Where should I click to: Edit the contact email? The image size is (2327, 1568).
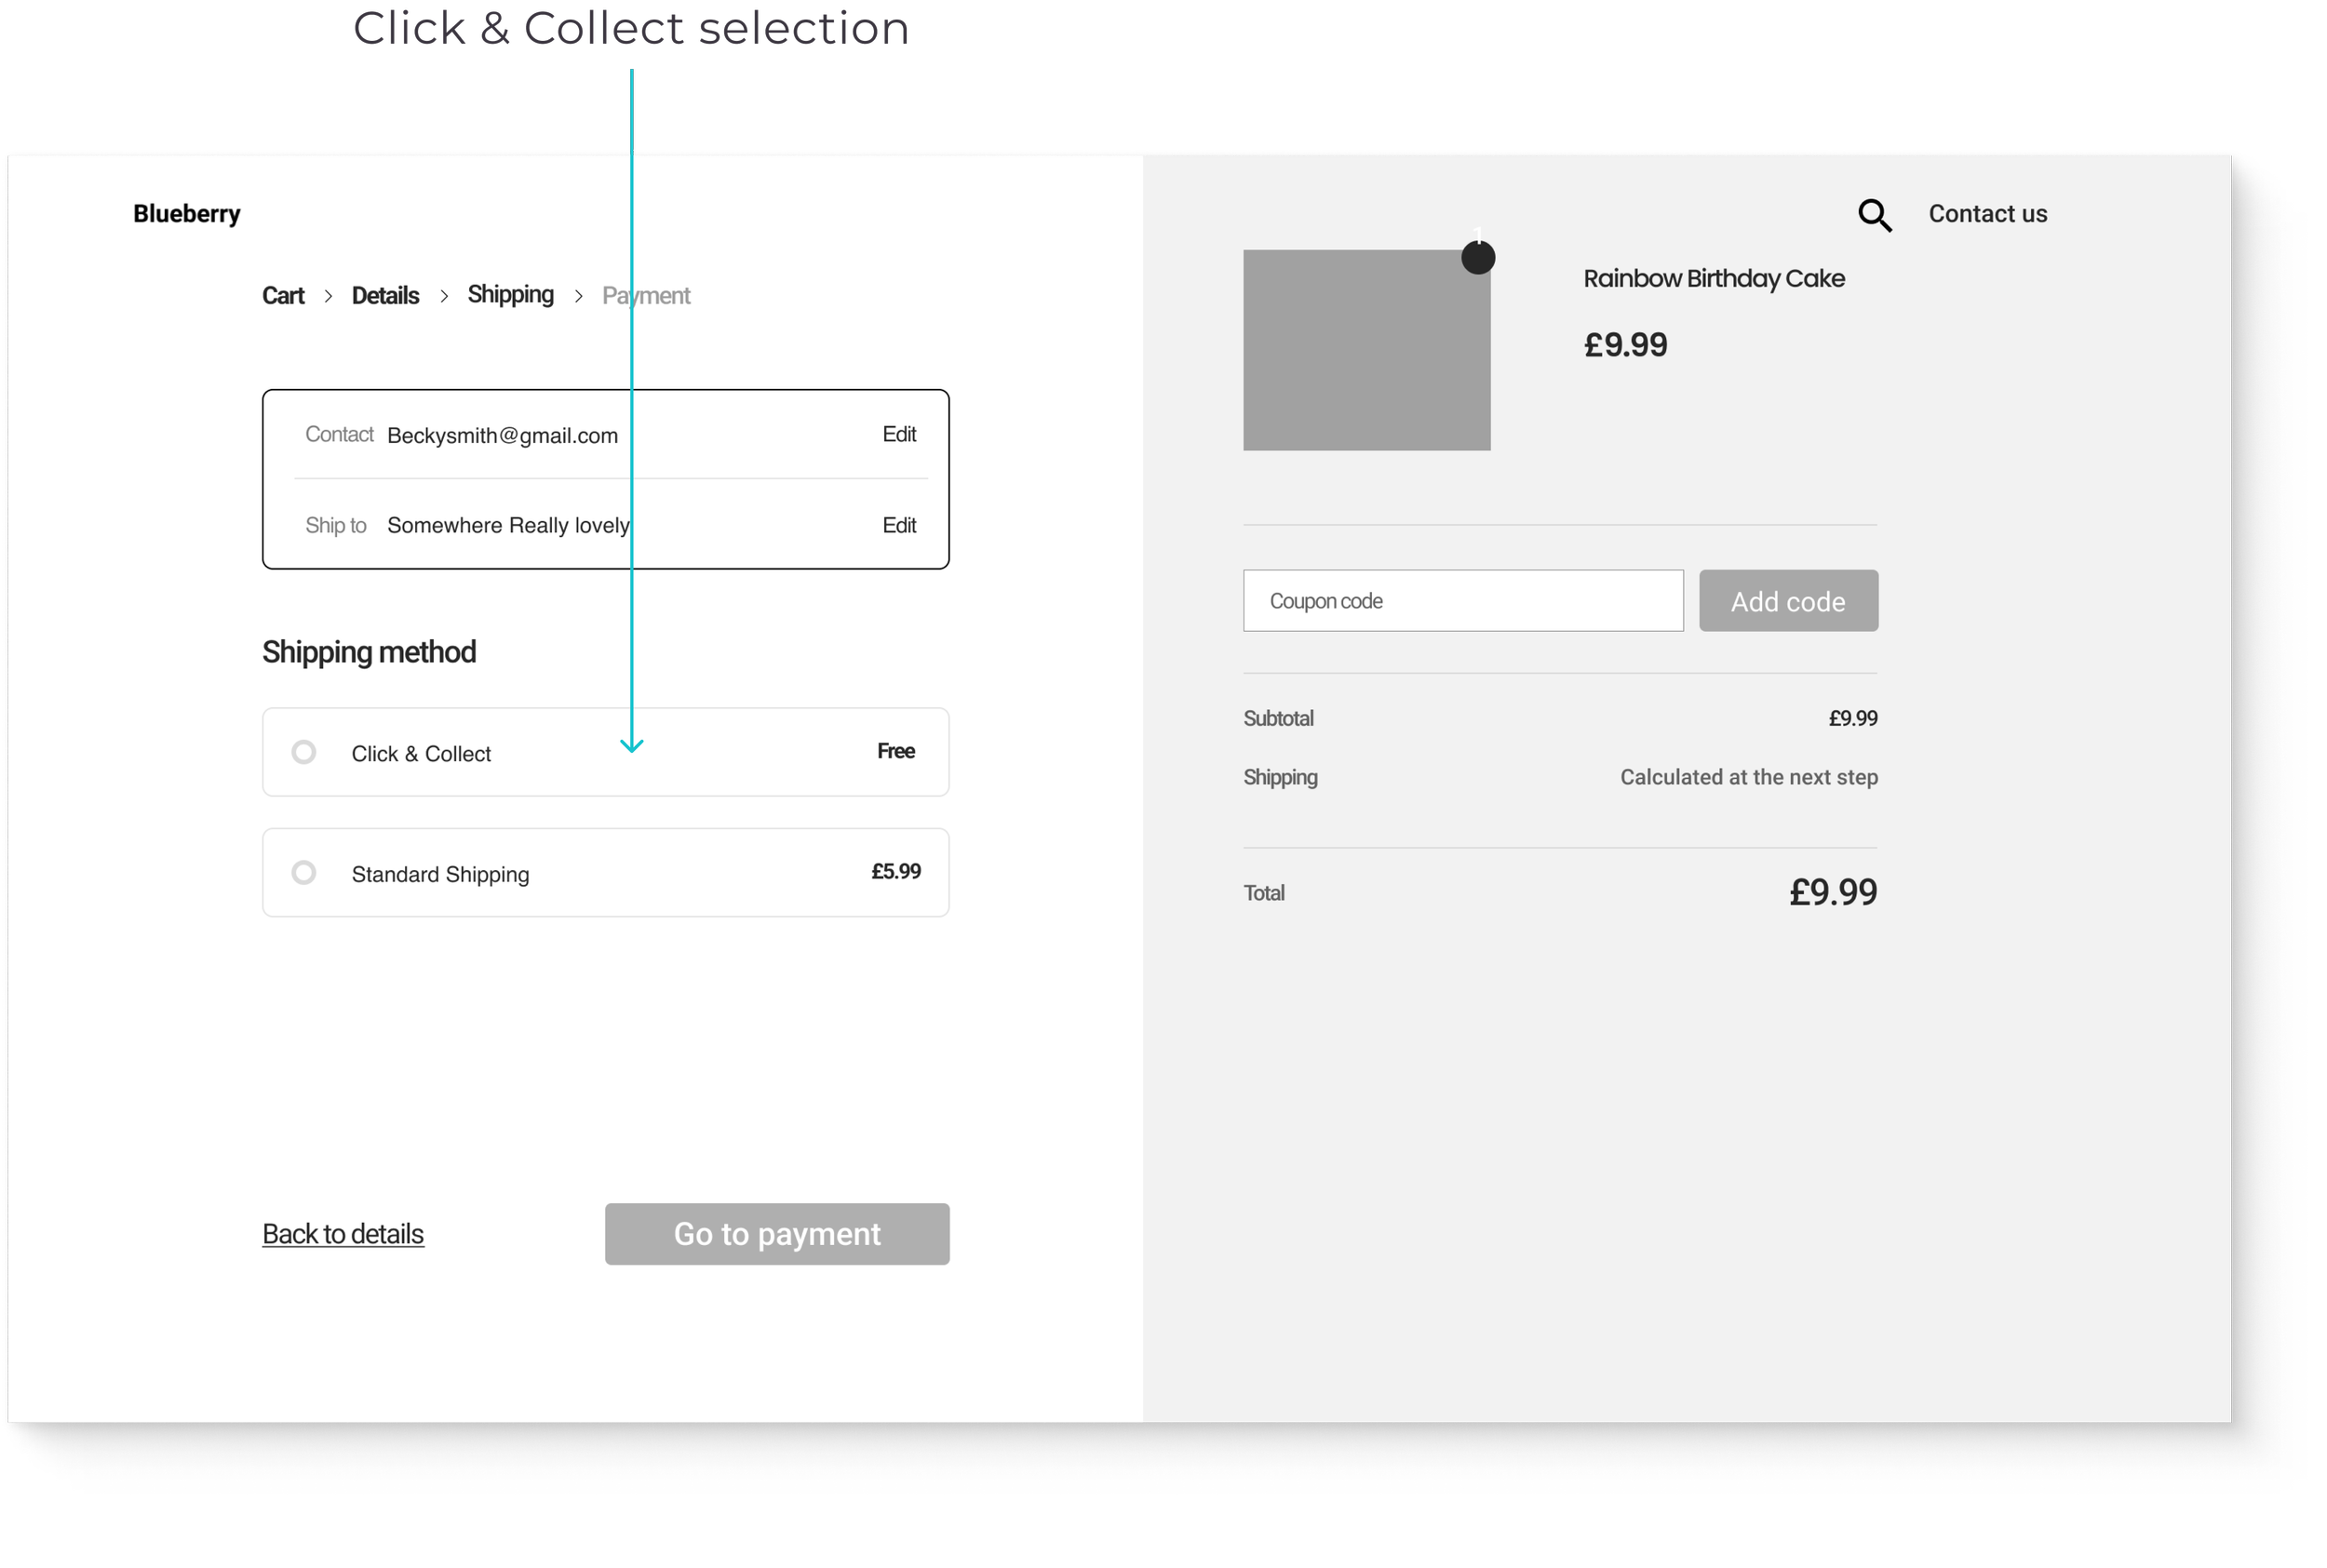[x=898, y=434]
